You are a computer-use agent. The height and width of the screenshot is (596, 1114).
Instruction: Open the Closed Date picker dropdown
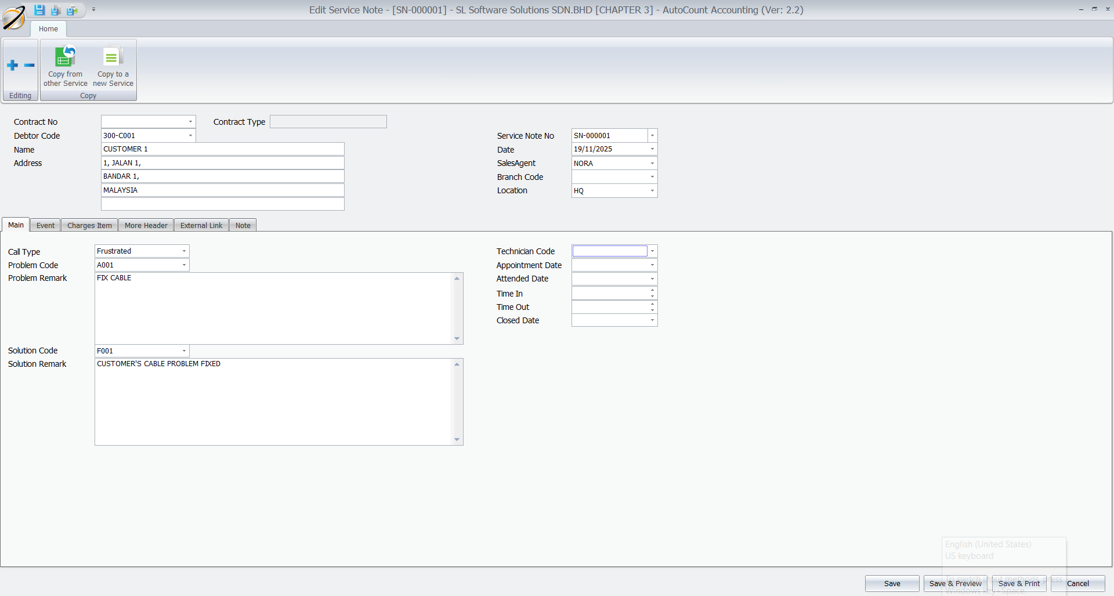coord(652,320)
